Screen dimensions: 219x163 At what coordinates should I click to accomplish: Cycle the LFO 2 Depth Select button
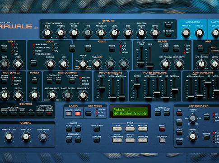pos(4,81)
